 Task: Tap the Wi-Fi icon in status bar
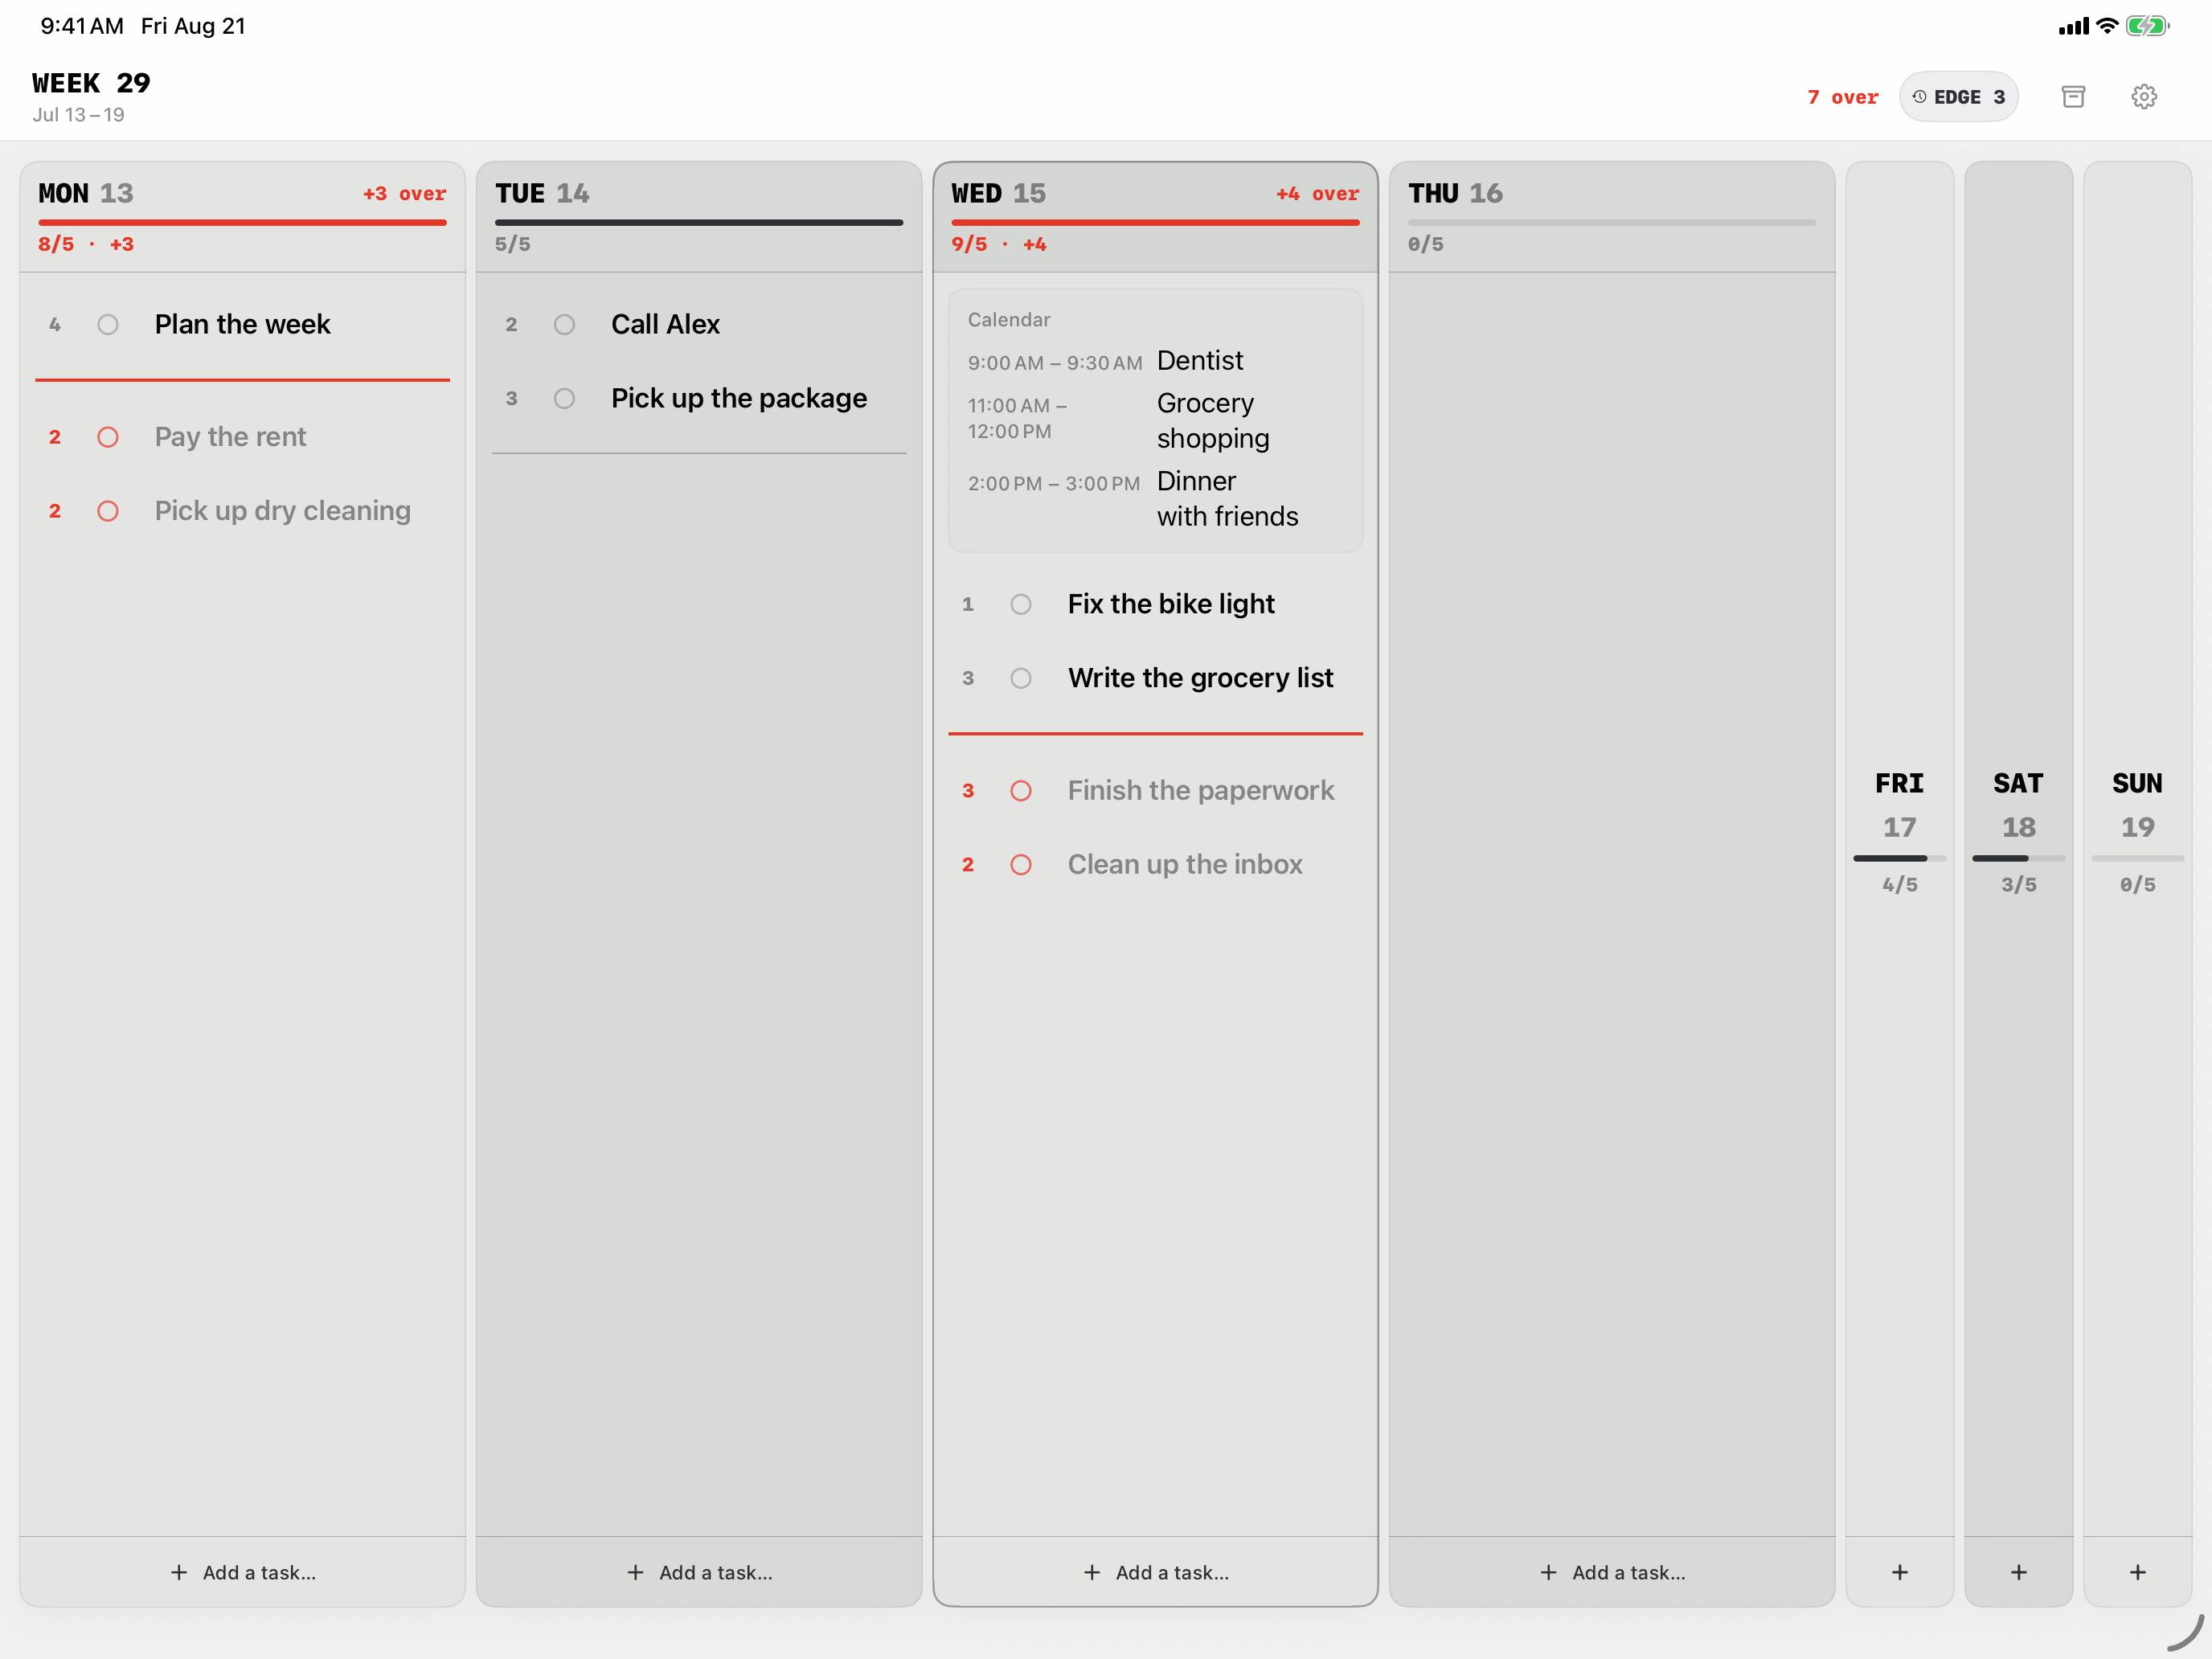2107,26
